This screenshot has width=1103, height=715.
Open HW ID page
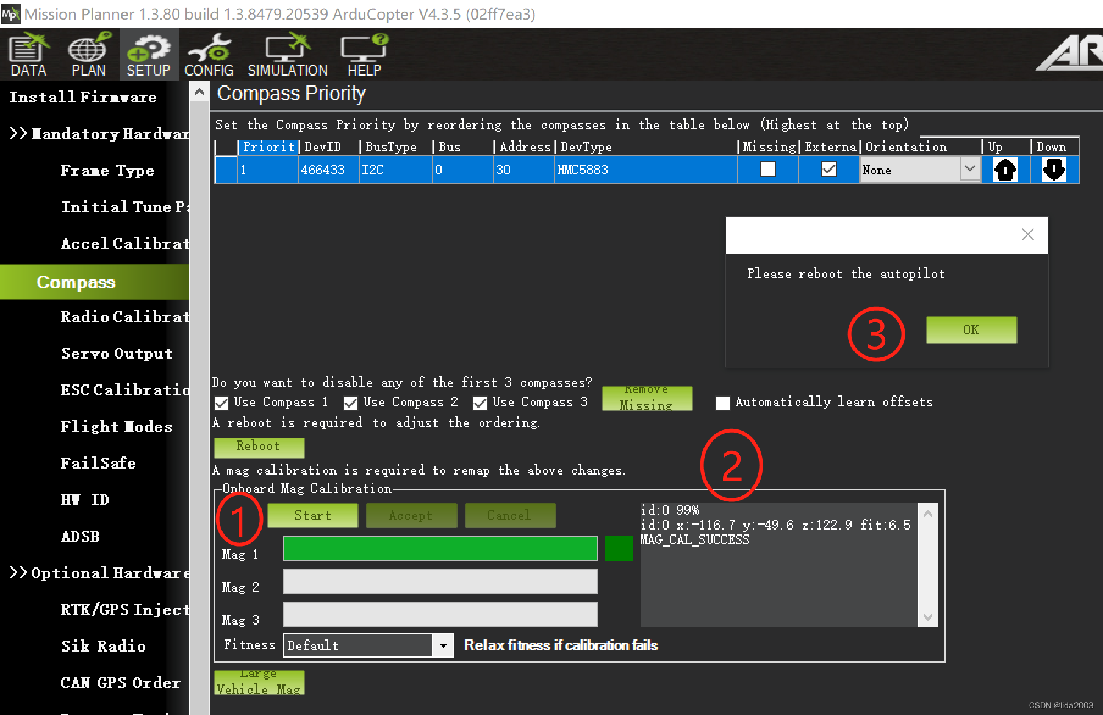click(x=85, y=500)
